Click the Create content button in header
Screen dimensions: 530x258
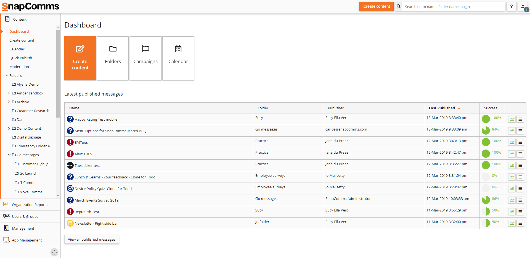376,6
